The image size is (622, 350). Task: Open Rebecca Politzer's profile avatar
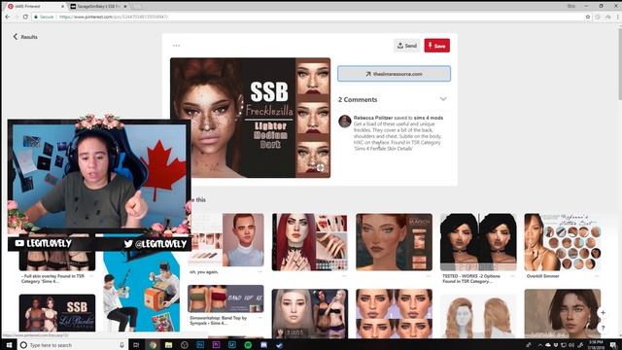pyautogui.click(x=344, y=122)
